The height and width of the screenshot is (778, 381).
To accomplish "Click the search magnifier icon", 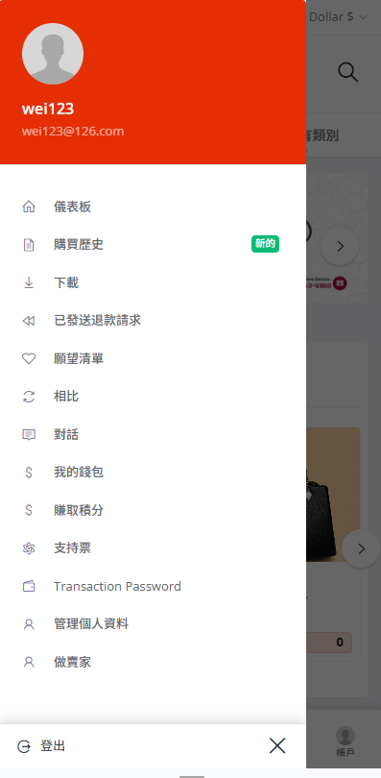I will [x=347, y=72].
